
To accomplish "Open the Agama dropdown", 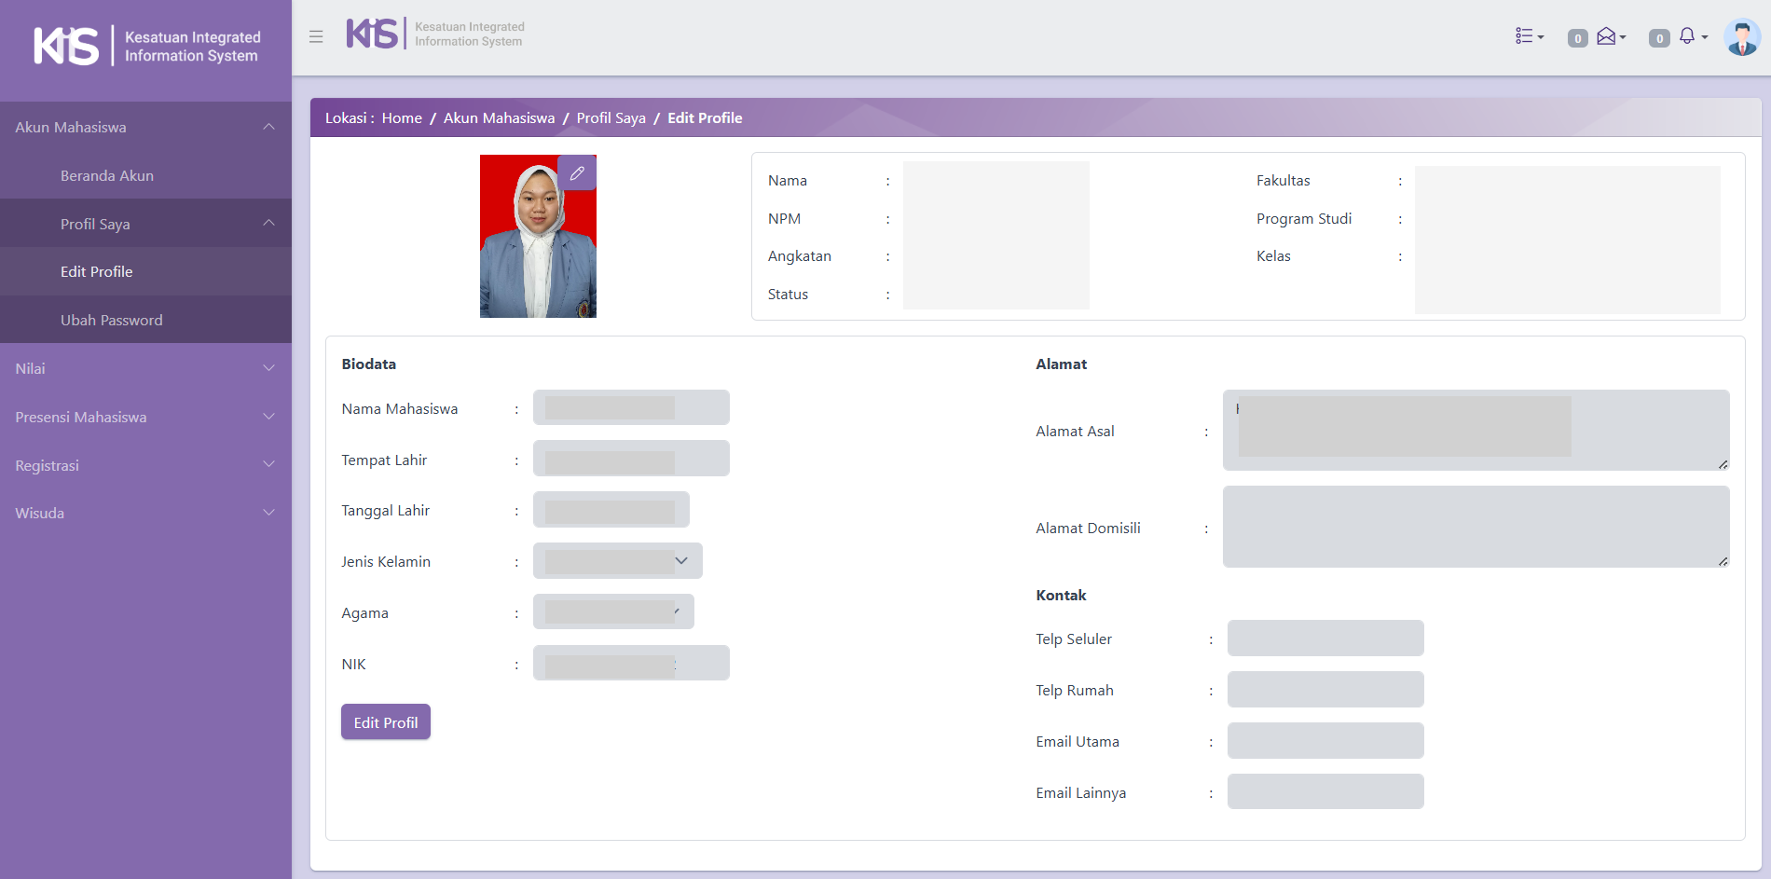I will (x=612, y=612).
